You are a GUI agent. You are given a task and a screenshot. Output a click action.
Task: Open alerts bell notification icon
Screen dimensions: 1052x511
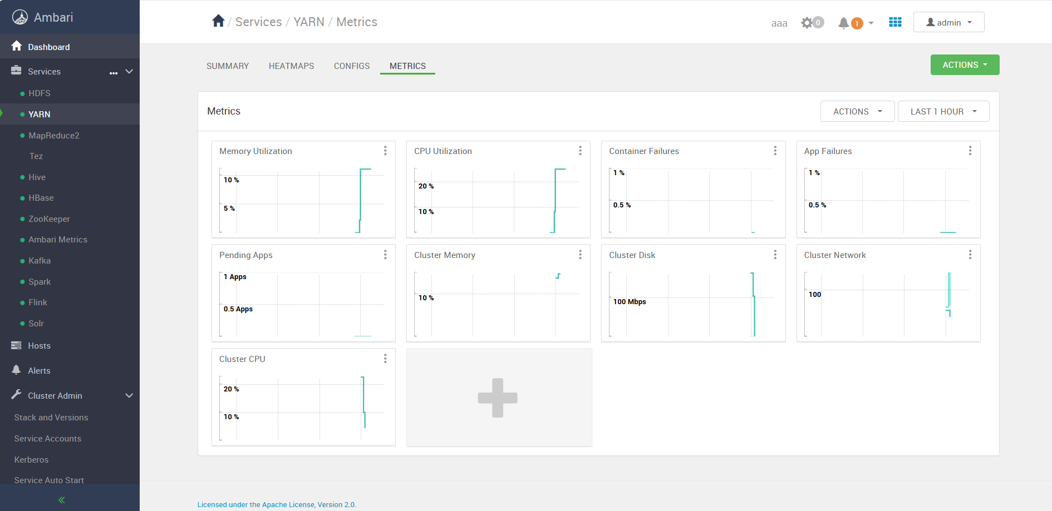pos(844,23)
